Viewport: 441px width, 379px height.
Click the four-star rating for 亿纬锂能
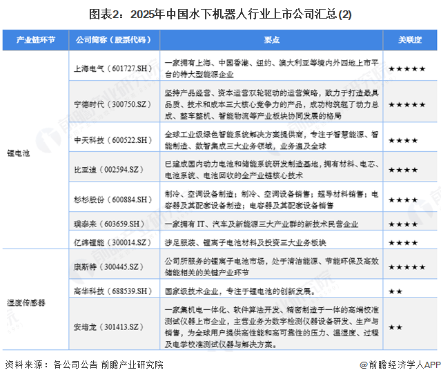(403, 243)
